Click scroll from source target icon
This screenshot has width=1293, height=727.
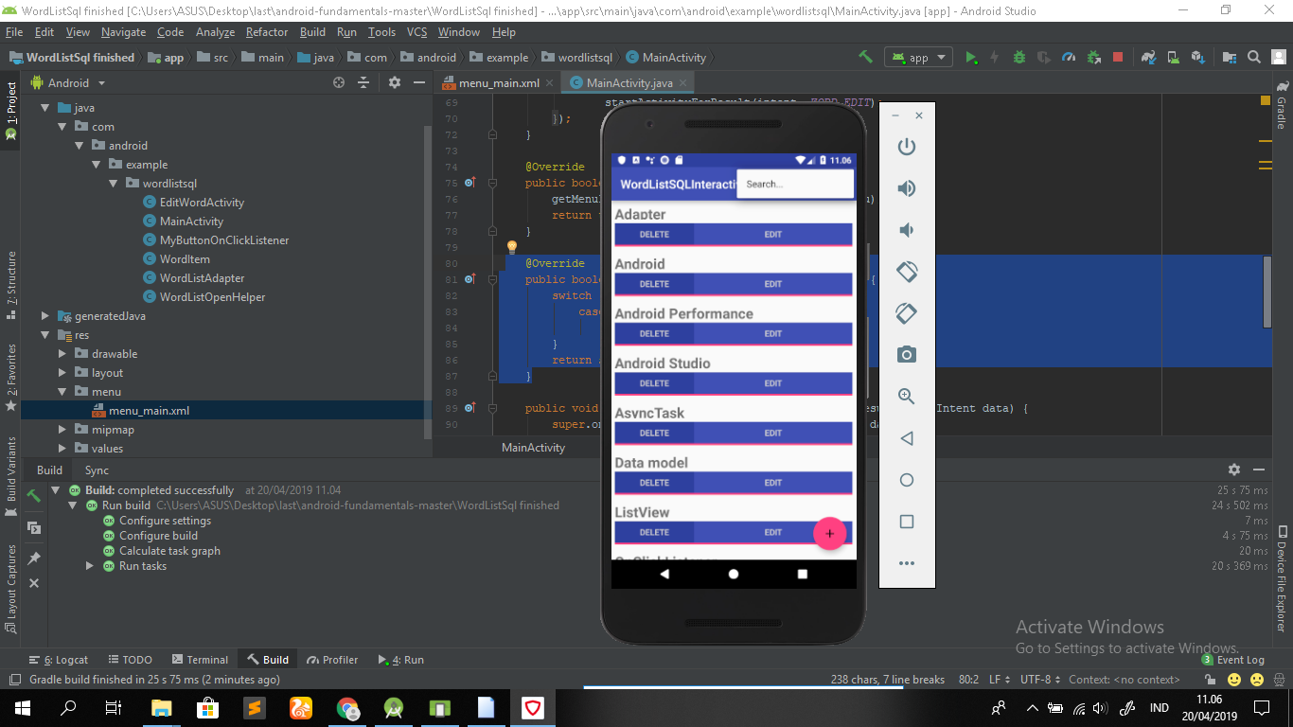tap(339, 82)
